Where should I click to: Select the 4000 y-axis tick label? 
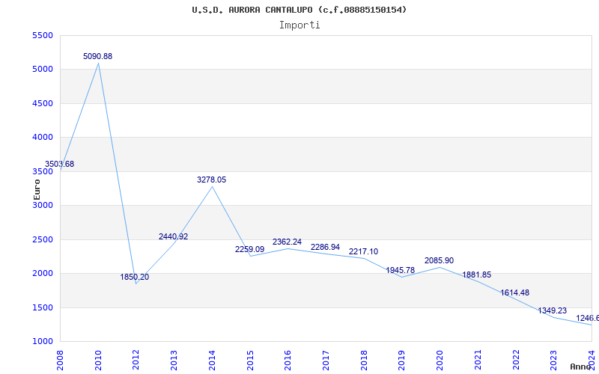tap(43, 138)
